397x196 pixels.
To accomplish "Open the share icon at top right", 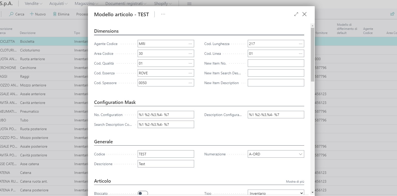I will point(392,14).
